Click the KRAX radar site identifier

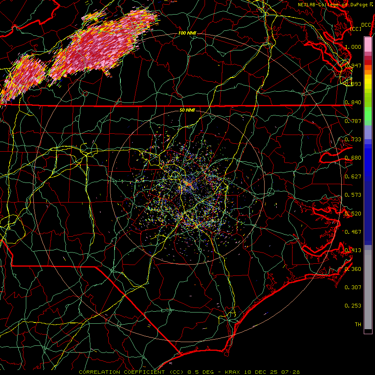[232, 372]
